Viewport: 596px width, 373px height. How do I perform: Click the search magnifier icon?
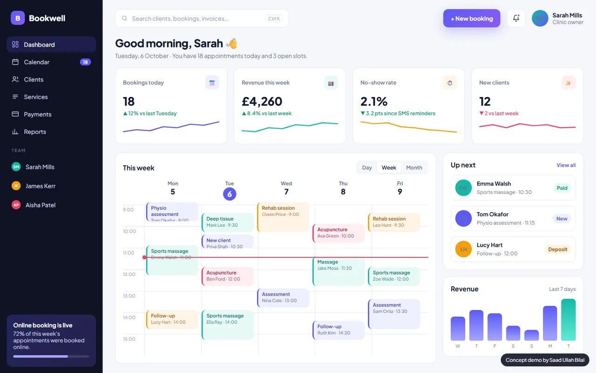coord(124,19)
